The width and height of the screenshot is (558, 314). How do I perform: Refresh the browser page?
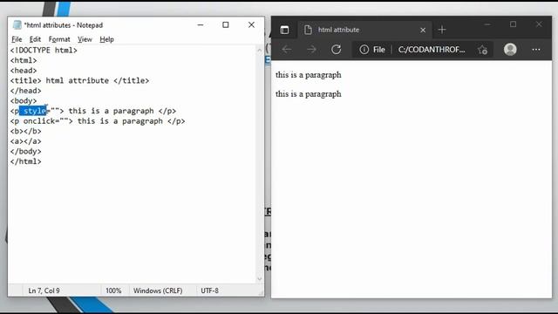tap(336, 50)
